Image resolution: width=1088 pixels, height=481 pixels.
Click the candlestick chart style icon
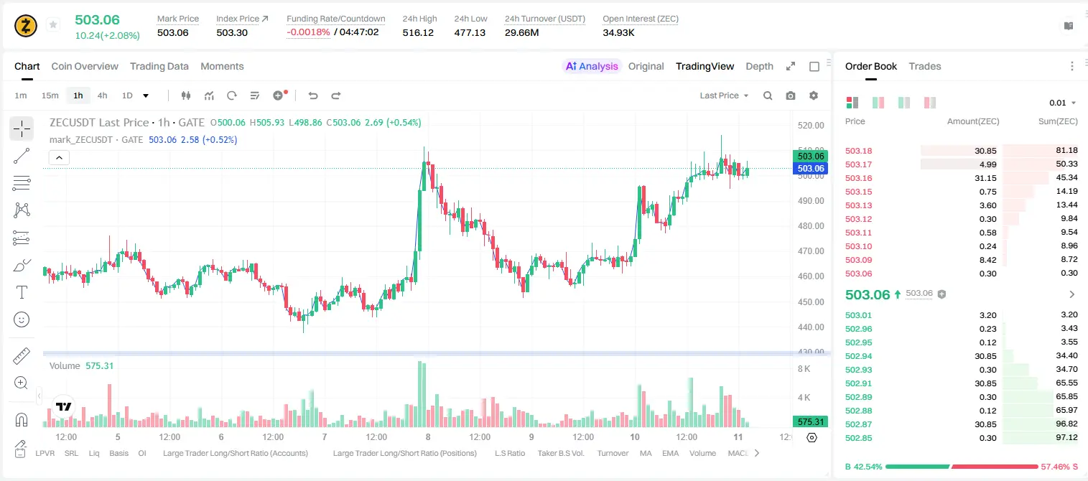coord(186,95)
